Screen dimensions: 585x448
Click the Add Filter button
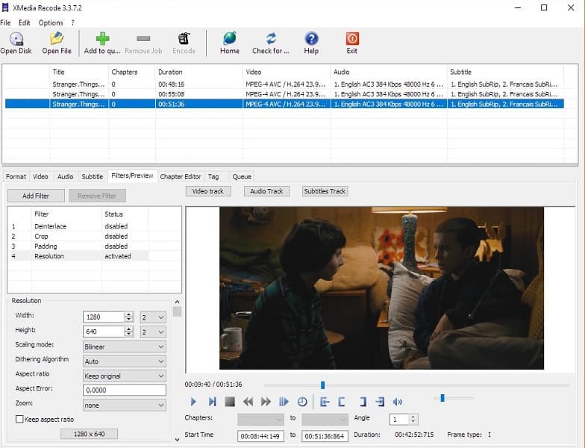point(36,196)
